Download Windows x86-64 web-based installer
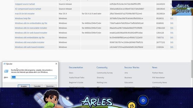This screenshot has width=193, height=108. pos(31,33)
